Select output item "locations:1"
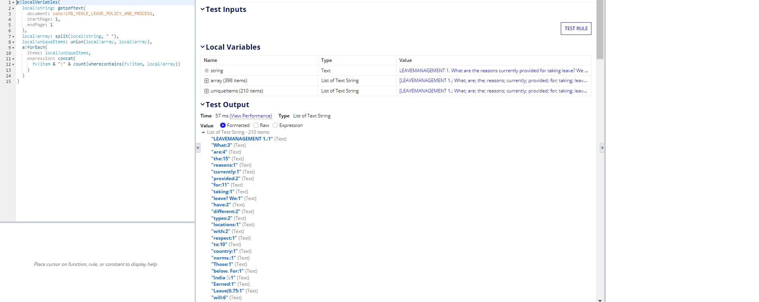 pos(226,225)
